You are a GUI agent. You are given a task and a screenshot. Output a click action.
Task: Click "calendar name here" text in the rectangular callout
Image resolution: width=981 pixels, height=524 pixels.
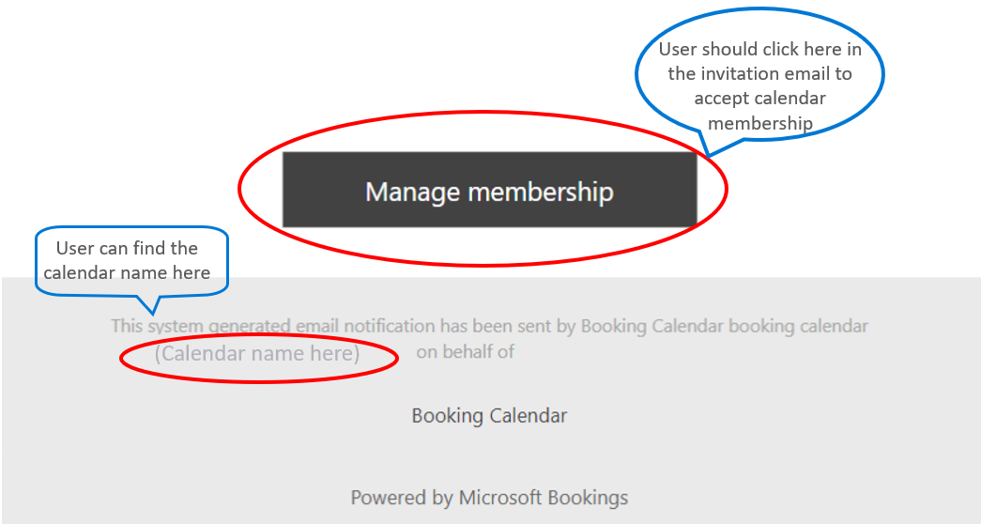(x=127, y=273)
